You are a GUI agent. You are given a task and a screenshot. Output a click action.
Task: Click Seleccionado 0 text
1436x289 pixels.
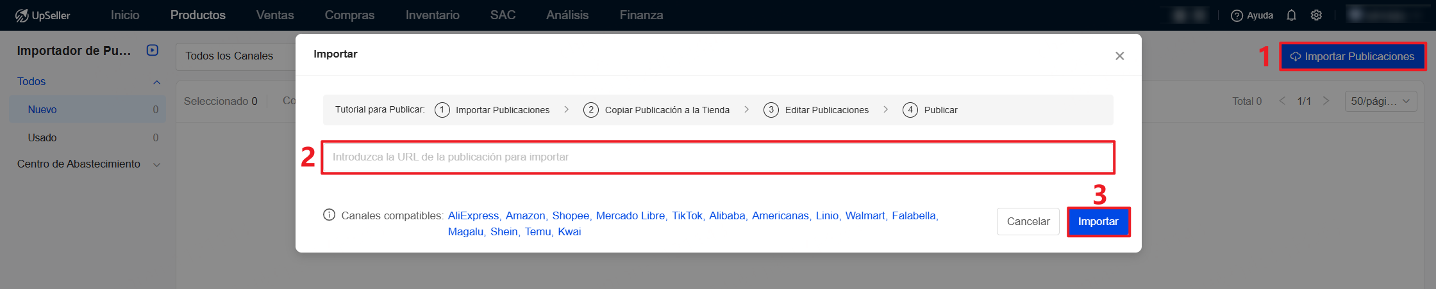(221, 101)
